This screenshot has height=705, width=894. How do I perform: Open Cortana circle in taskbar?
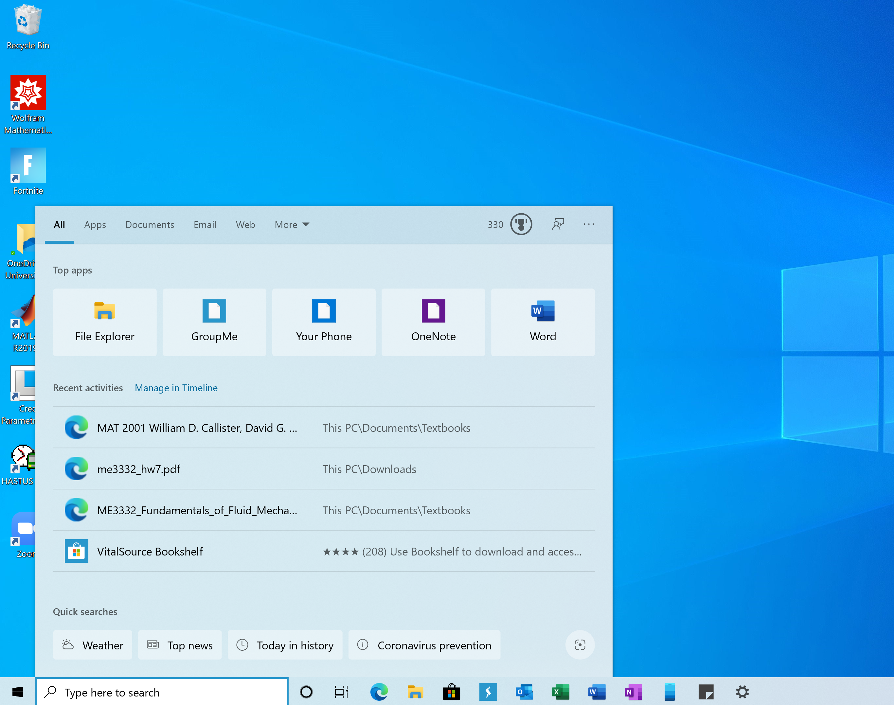[x=306, y=692]
